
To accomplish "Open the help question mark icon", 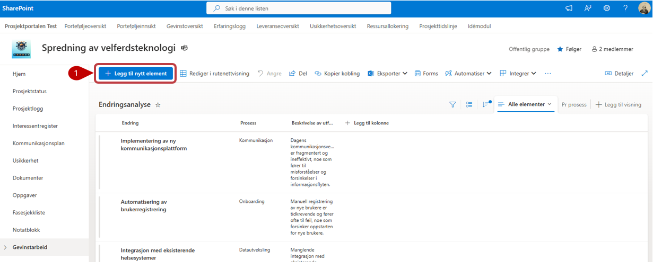I will [x=625, y=8].
